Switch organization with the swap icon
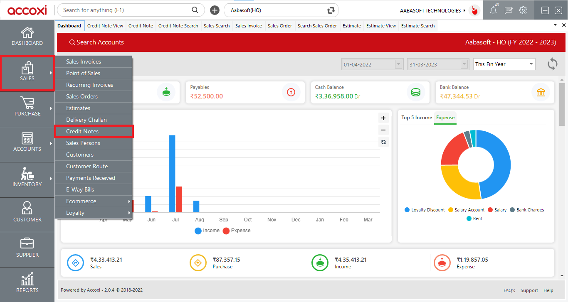568x302 pixels. (331, 10)
